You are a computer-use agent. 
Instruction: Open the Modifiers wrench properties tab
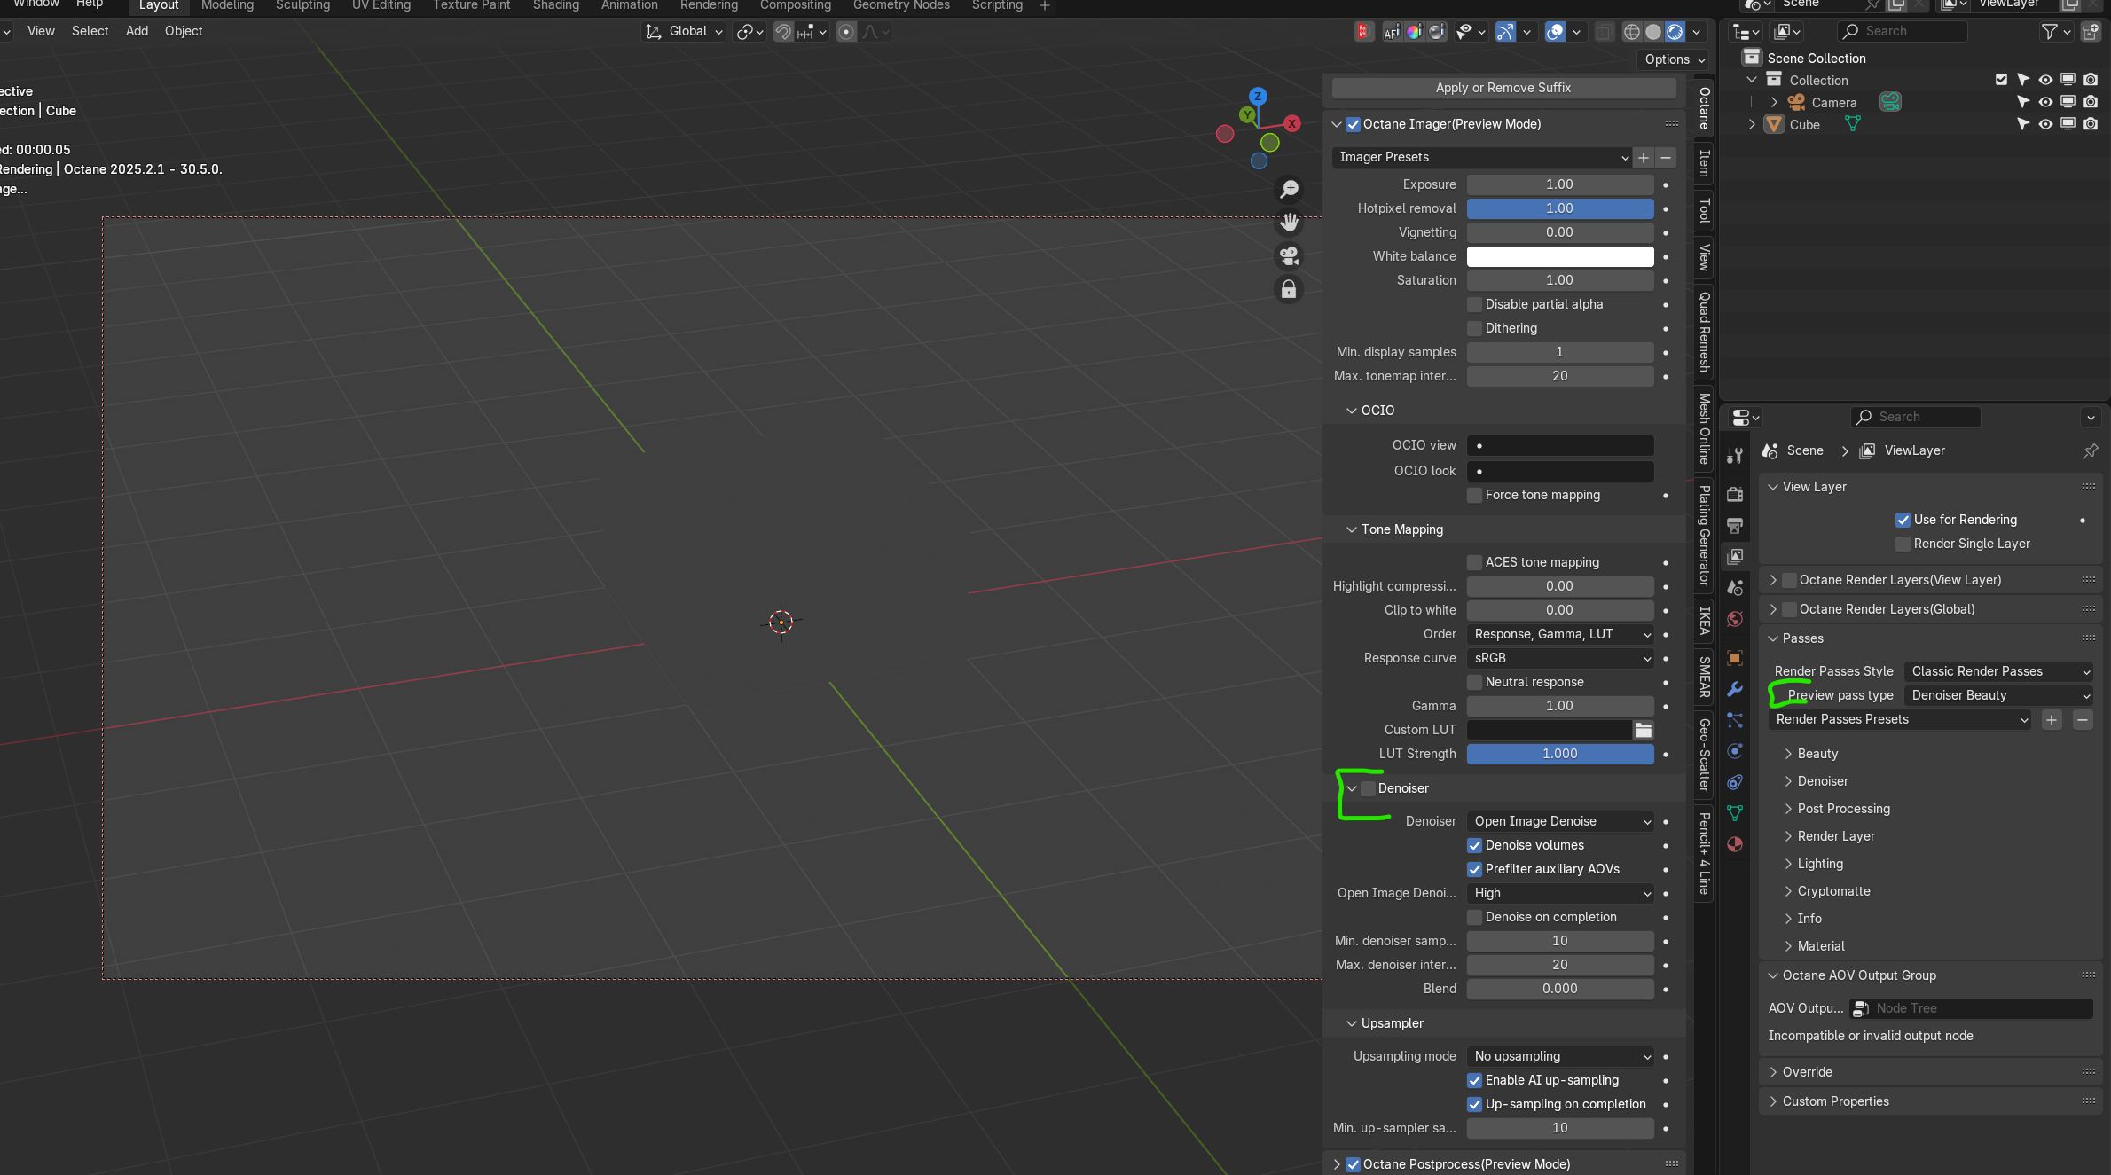(1735, 689)
